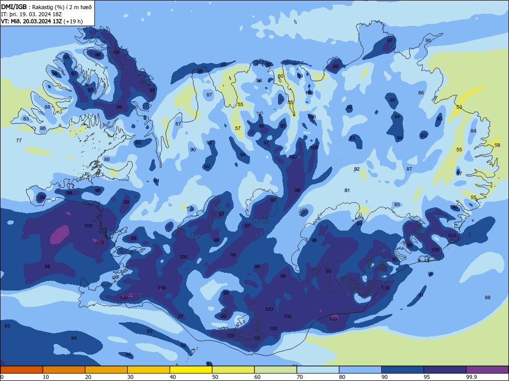Click the '77' humidity value over the sea
The height and width of the screenshot is (381, 509).
click(x=19, y=140)
